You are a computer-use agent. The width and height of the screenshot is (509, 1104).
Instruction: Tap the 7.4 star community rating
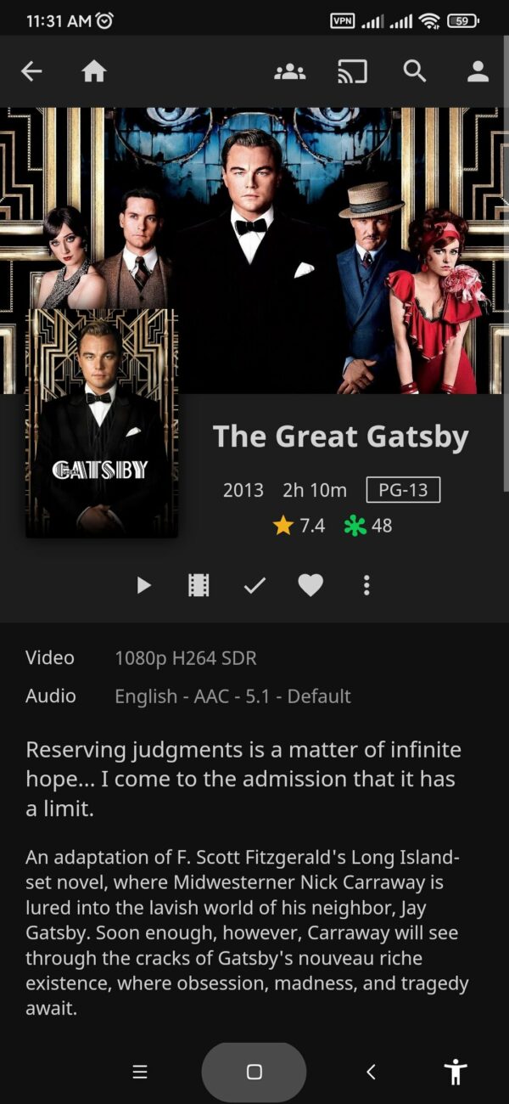(299, 526)
